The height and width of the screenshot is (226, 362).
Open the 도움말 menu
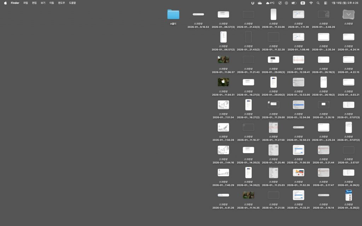pyautogui.click(x=72, y=3)
